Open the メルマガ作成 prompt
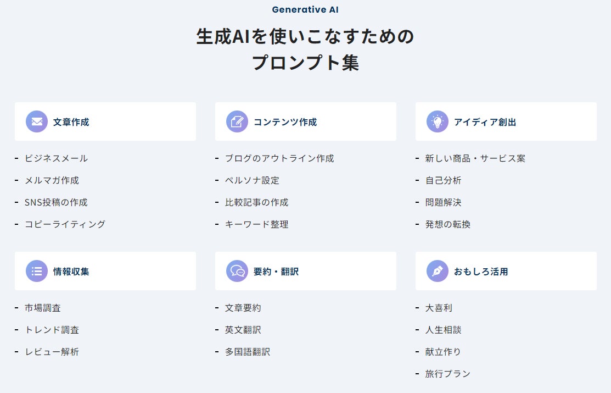The height and width of the screenshot is (393, 611). point(52,180)
